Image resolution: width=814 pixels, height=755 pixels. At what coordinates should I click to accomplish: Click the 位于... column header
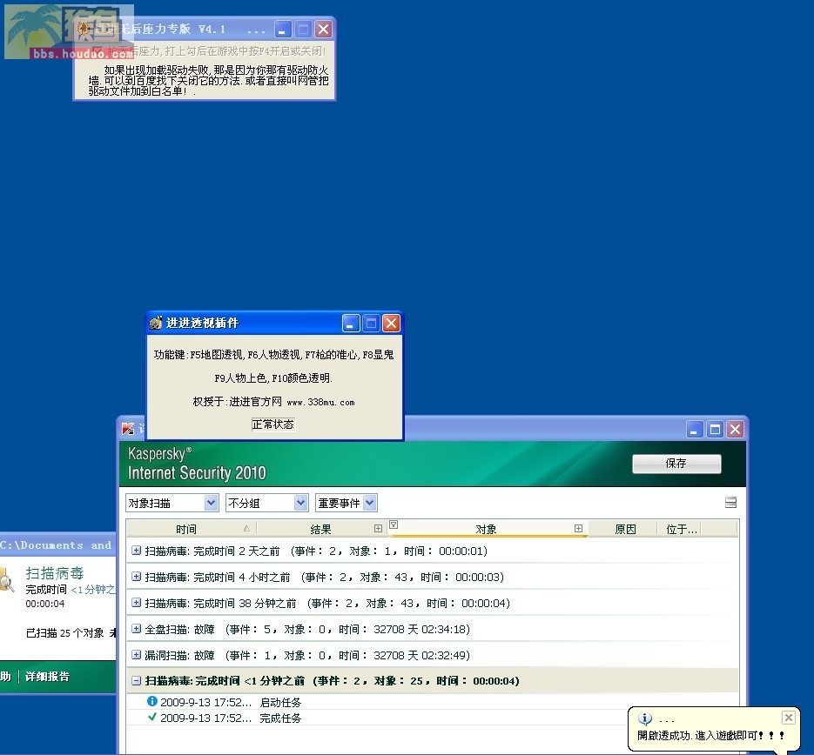tap(681, 529)
